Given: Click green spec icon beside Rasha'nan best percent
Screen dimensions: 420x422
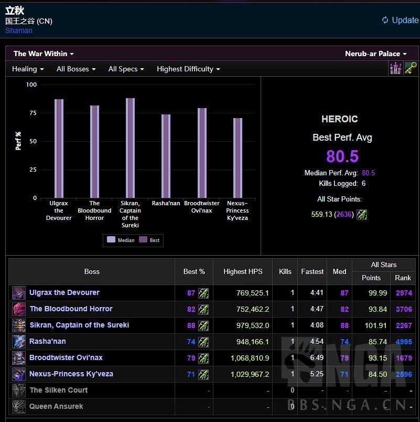Looking at the screenshot, I should 203,342.
